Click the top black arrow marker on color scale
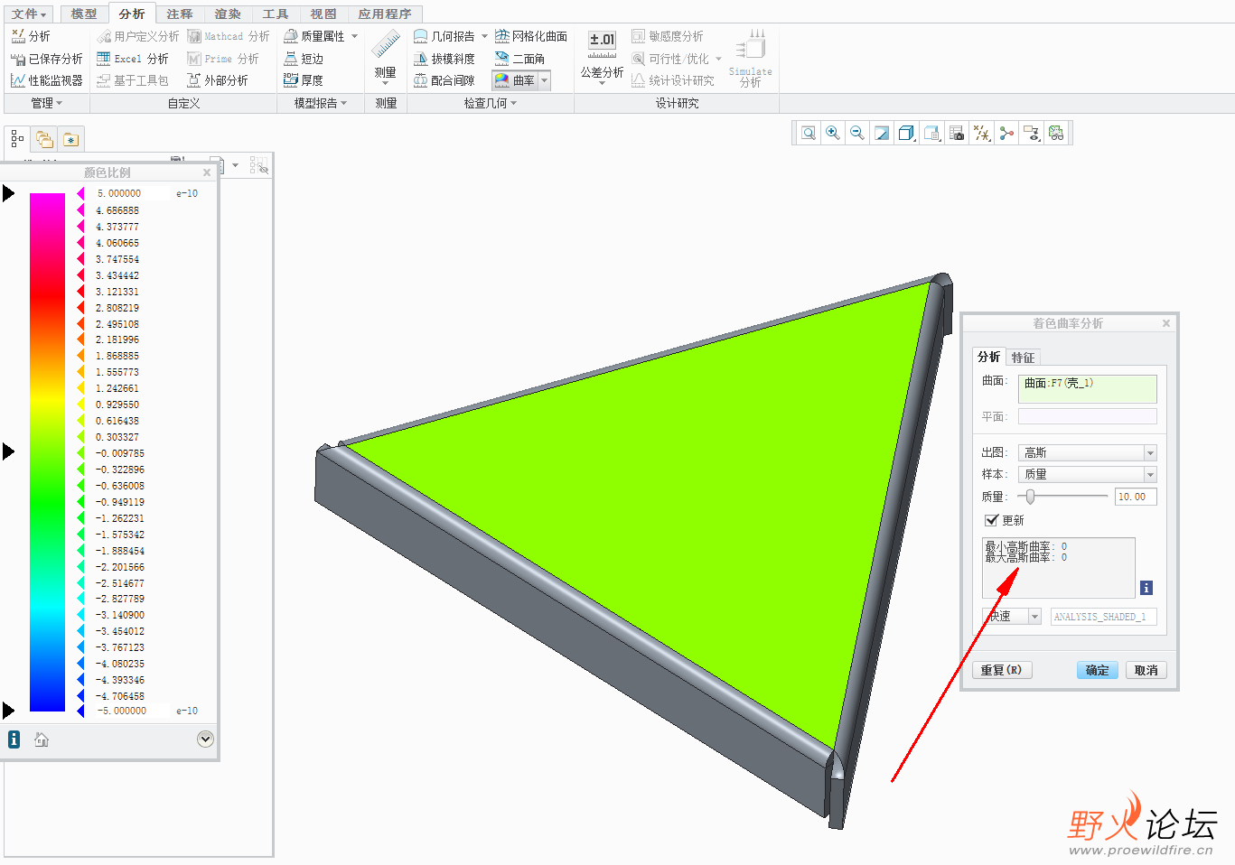1235x865 pixels. point(8,193)
